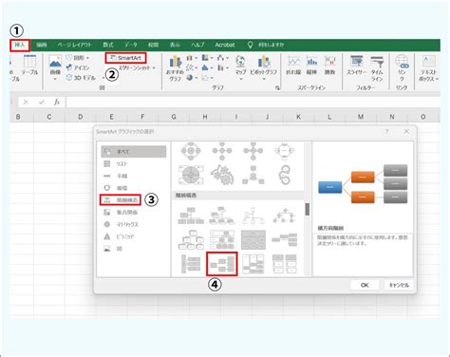Viewport: 450px width, 357px height.
Task: Click the formula bar enter checkmark icon
Action: click(x=42, y=102)
